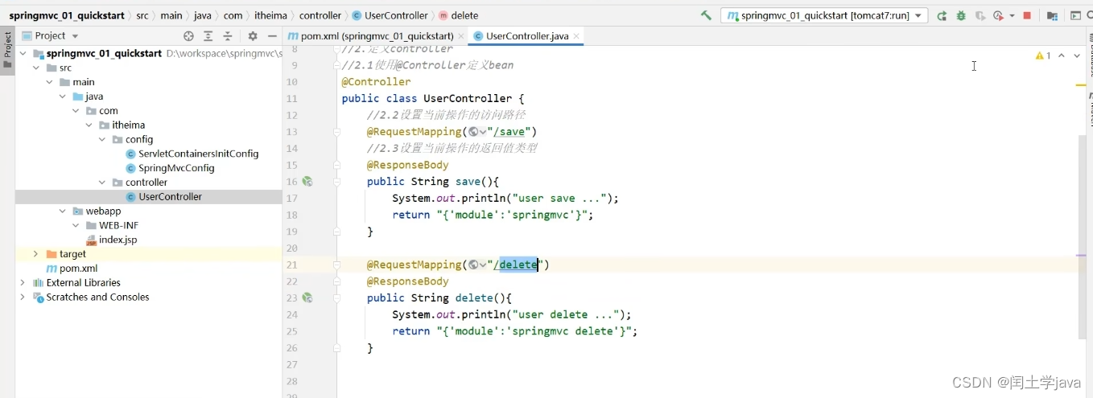
Task: Collapse the springmvc_01_quickstart root node
Action: pyautogui.click(x=23, y=54)
